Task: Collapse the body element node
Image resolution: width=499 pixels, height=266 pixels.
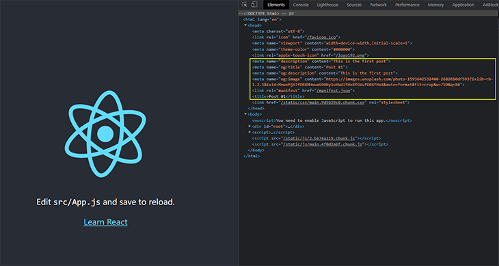Action: (x=245, y=114)
